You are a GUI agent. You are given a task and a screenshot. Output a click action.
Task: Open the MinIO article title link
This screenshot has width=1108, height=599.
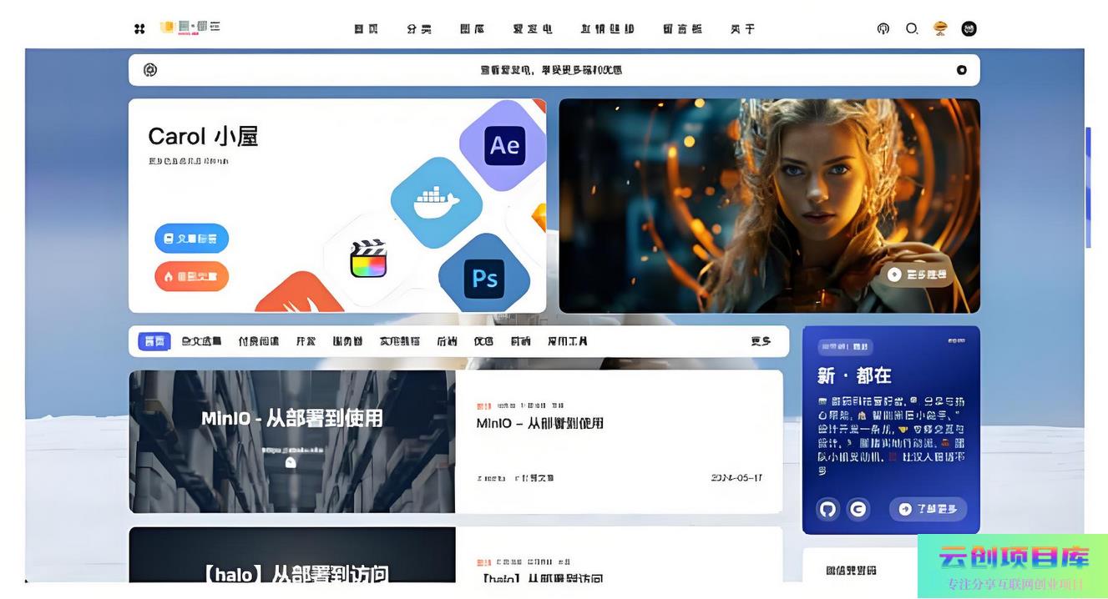click(x=539, y=423)
